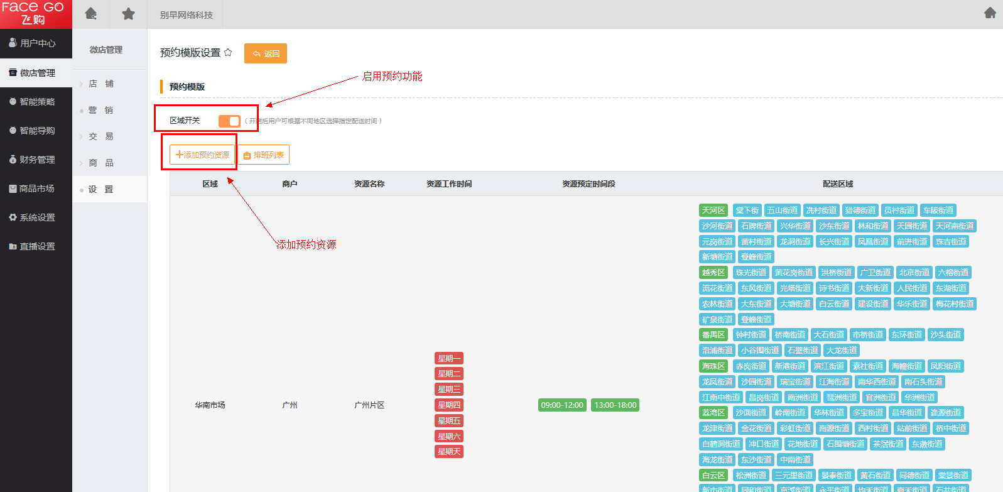1003x492 pixels.
Task: Expand the 店铺 submenu
Action: coord(101,84)
